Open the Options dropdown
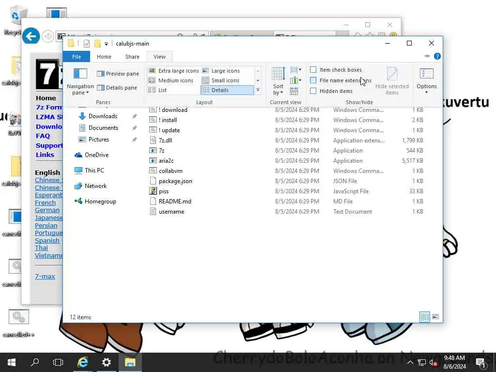Viewport: 496px width, 372px height. [426, 81]
